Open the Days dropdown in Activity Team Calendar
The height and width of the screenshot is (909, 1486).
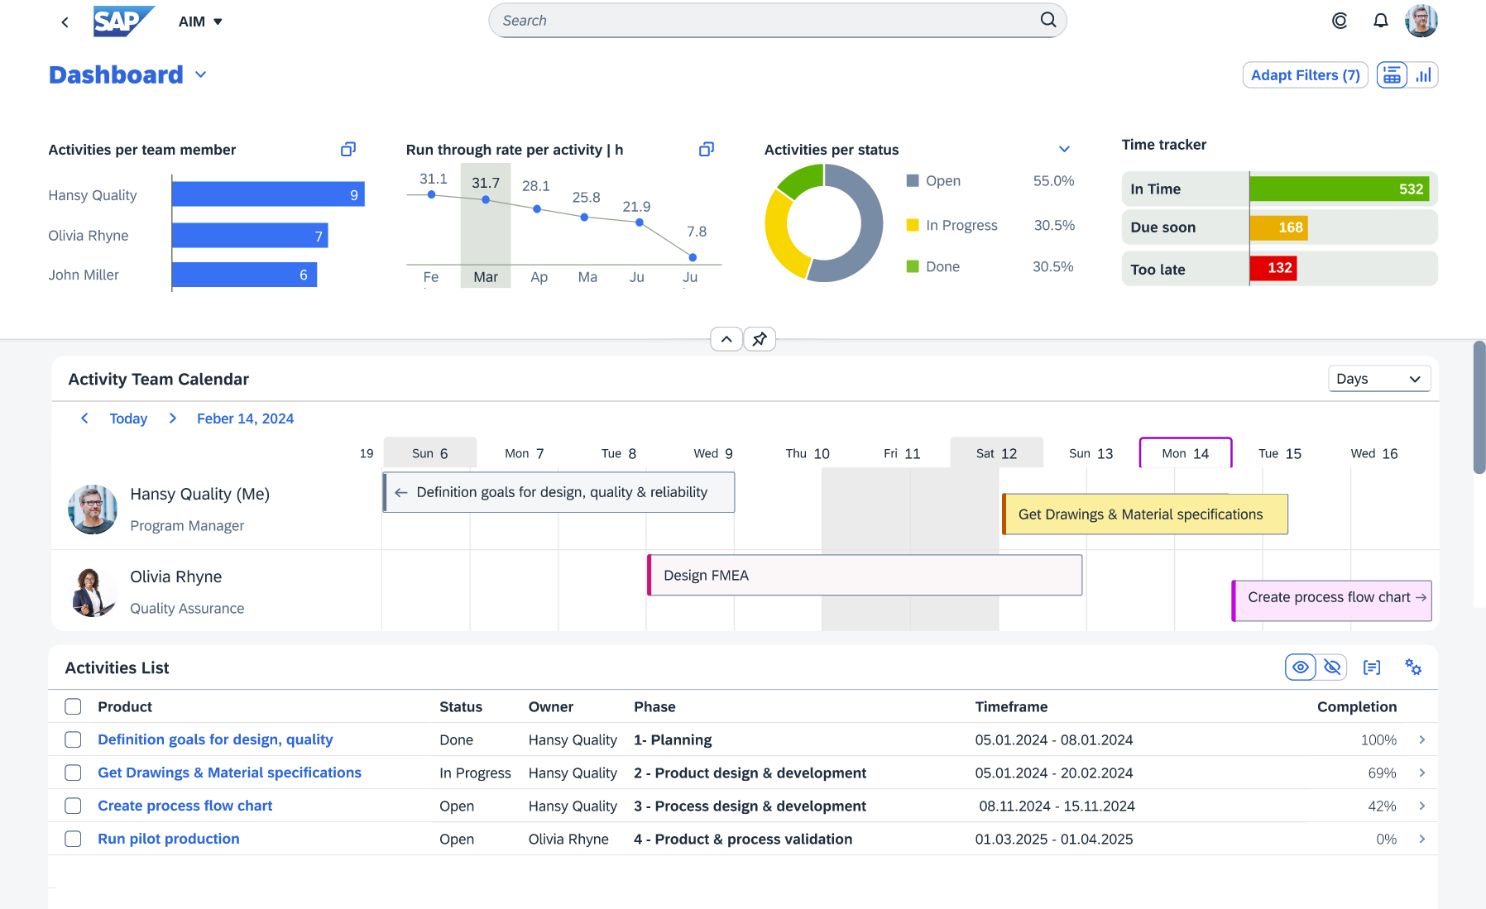click(1379, 378)
